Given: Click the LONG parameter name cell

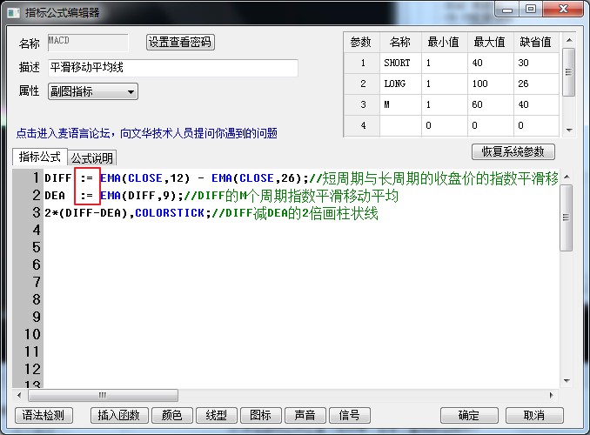Looking at the screenshot, I should click(400, 84).
